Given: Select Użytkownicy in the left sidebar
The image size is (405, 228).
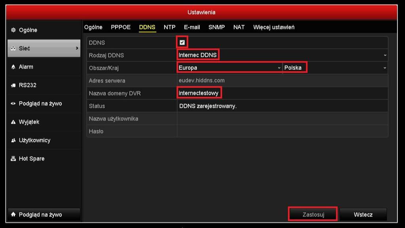Looking at the screenshot, I should (x=44, y=141).
